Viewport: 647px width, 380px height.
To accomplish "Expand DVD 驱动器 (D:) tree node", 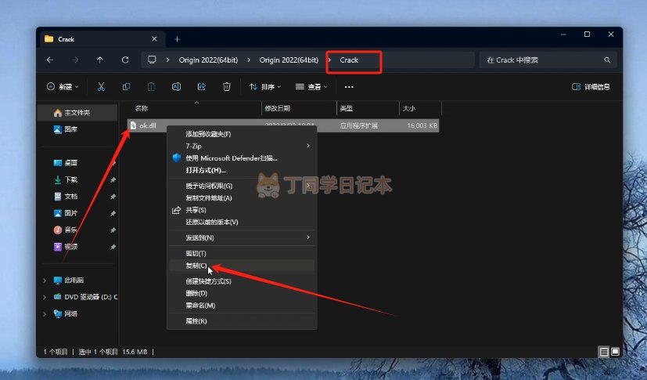I will point(45,297).
